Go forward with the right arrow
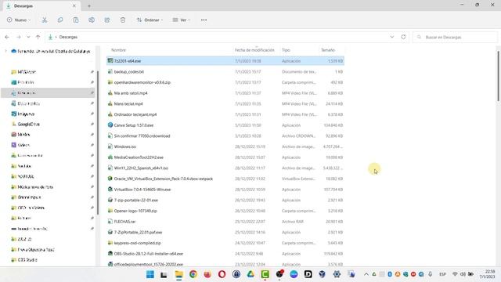The height and width of the screenshot is (282, 501). (x=19, y=37)
